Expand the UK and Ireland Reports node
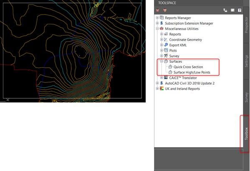 click(x=157, y=88)
